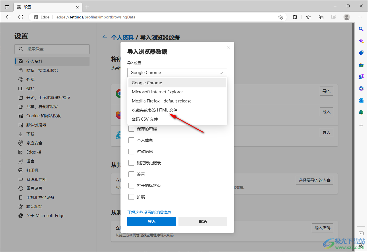Screen dimensions: 368x252
Task: Open a new tab with plus button
Action: point(87,7)
